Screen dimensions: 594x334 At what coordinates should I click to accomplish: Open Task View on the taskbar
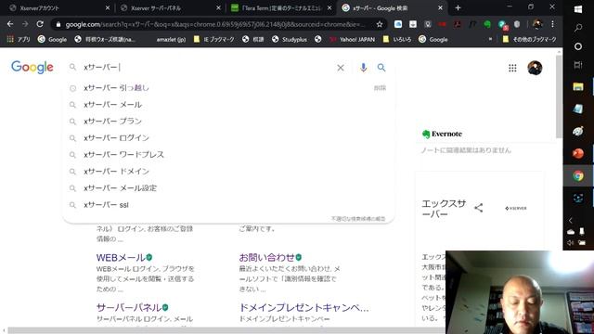pyautogui.click(x=578, y=65)
